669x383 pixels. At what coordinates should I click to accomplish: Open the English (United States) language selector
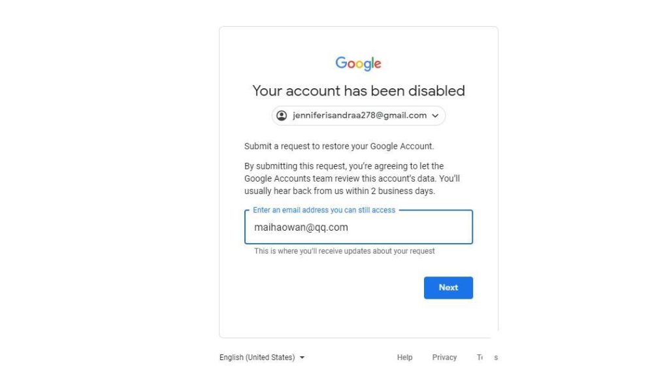click(x=257, y=358)
